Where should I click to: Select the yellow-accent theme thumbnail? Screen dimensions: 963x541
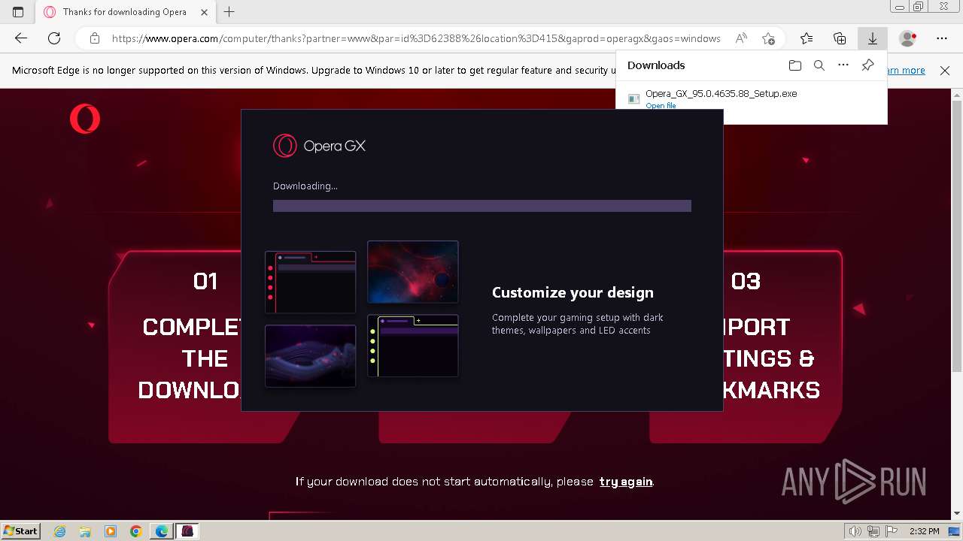coord(412,346)
